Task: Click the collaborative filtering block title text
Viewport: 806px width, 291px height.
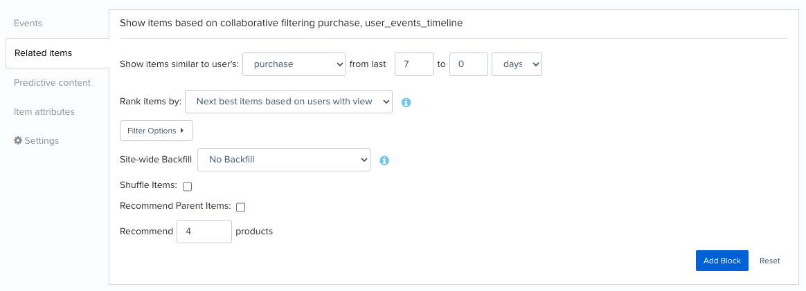Action: pyautogui.click(x=291, y=23)
